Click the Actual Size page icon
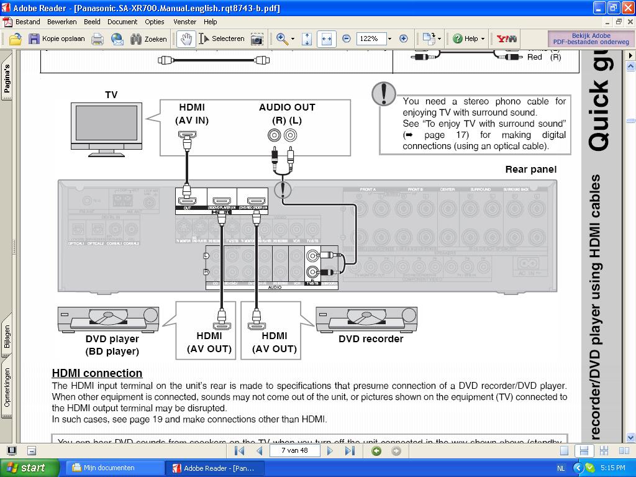The height and width of the screenshot is (477, 636). click(x=307, y=39)
